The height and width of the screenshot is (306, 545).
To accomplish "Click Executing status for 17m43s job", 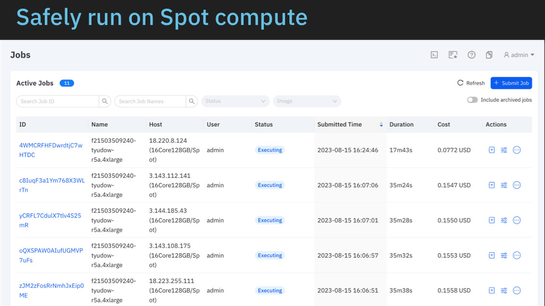I will [270, 150].
